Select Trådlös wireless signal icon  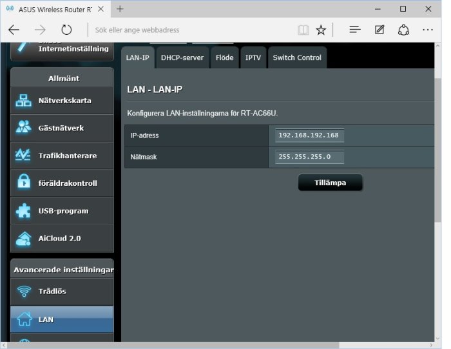point(24,291)
